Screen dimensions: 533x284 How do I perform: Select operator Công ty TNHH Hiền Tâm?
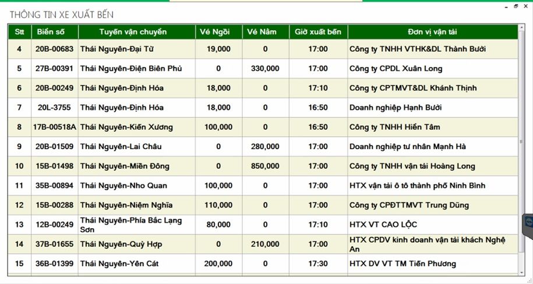pos(433,127)
